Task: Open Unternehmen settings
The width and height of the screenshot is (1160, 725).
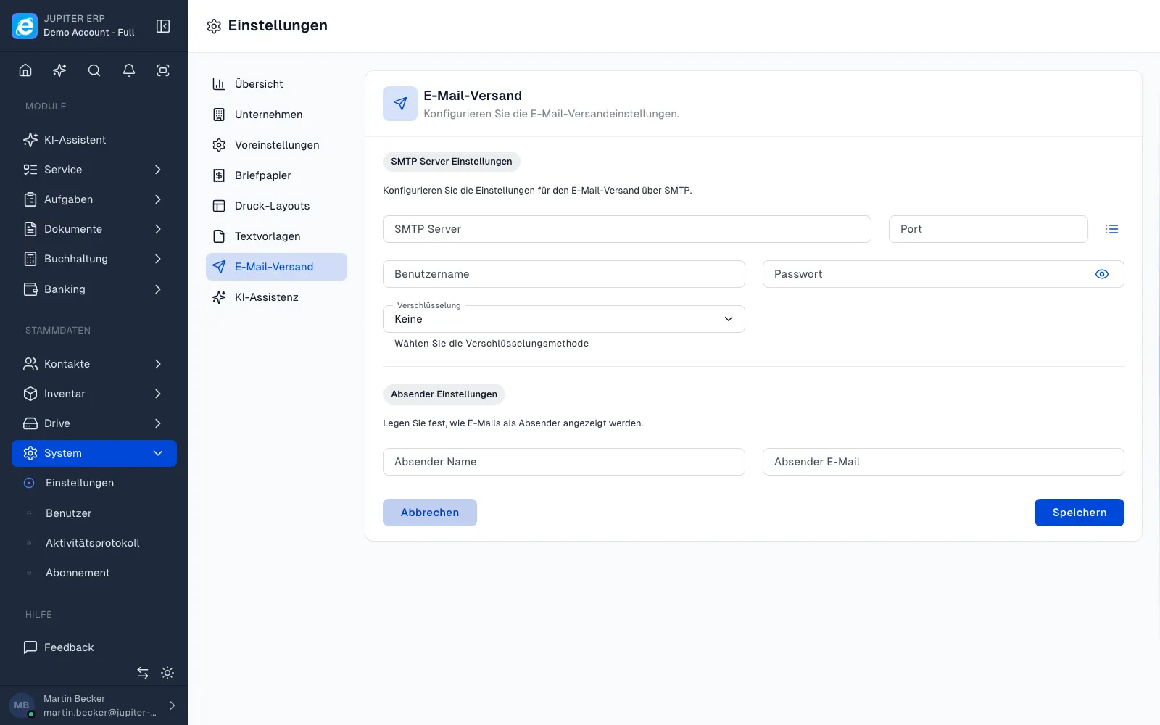Action: coord(276,115)
